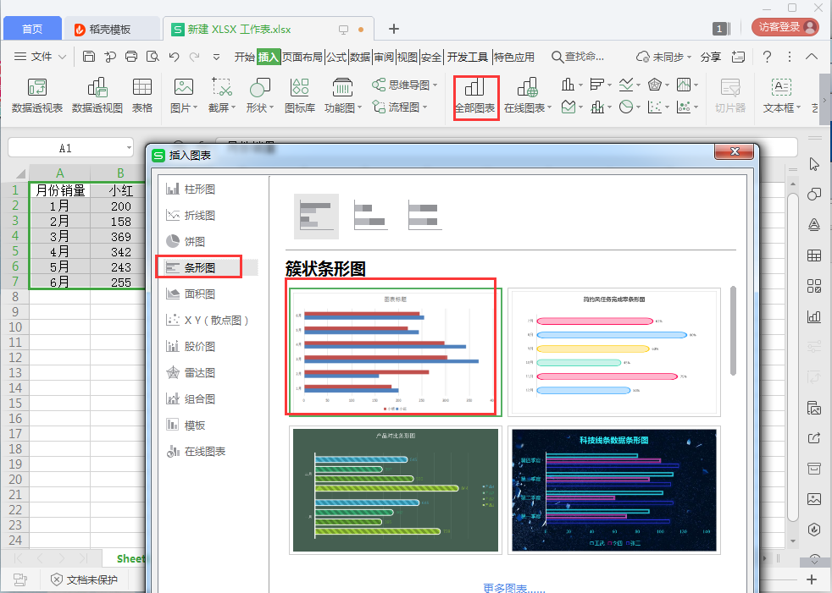Click the 查找命令 search field
The width and height of the screenshot is (832, 593).
[579, 57]
